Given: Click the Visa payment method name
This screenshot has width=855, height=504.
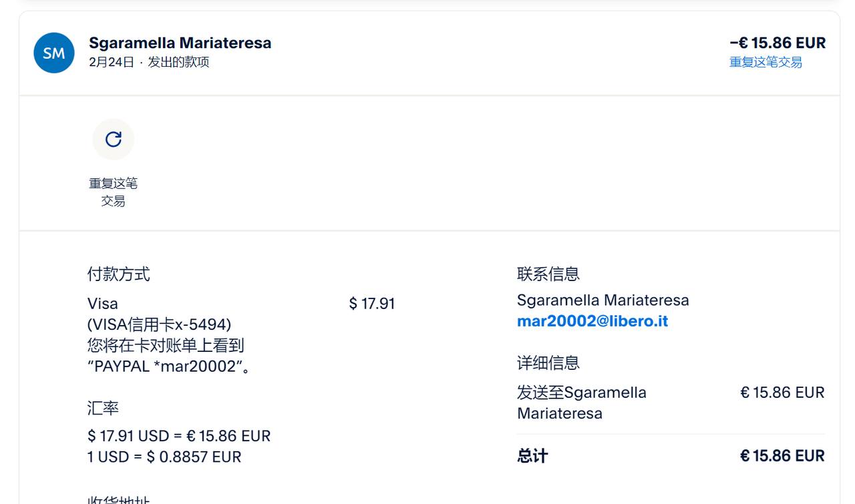Looking at the screenshot, I should pyautogui.click(x=102, y=304).
